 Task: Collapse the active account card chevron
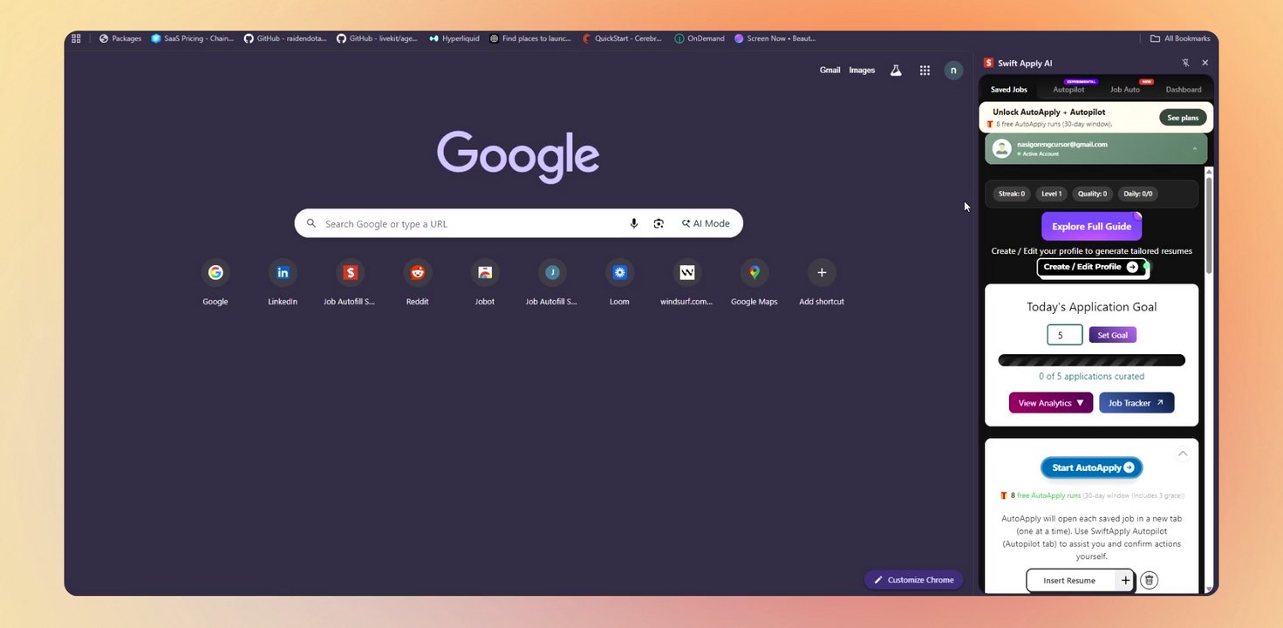(1194, 148)
